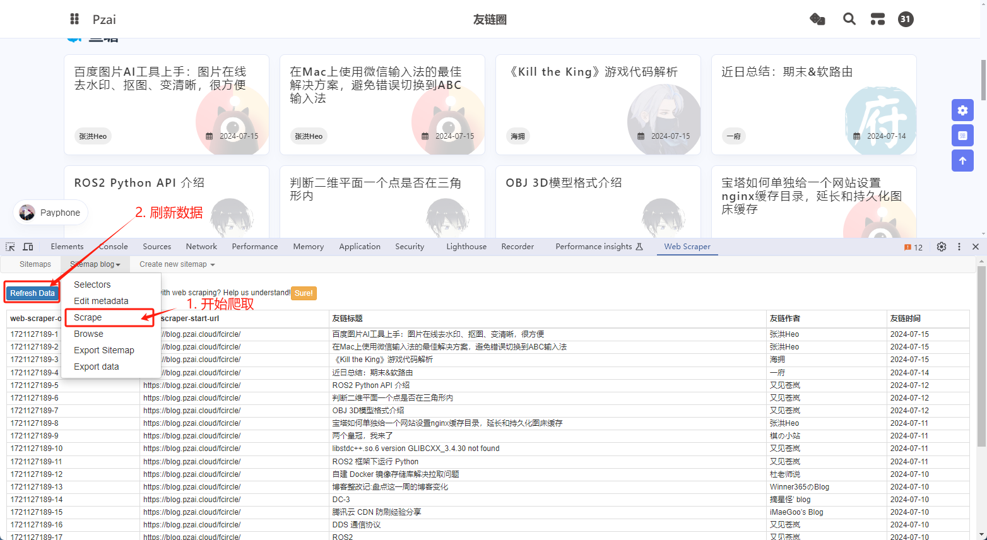Click the Refresh Data button
987x540 pixels.
coord(32,293)
